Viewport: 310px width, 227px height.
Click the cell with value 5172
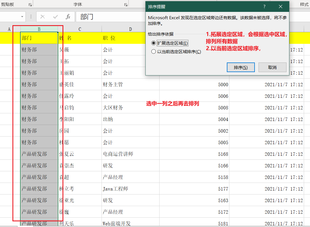[x=194, y=212]
